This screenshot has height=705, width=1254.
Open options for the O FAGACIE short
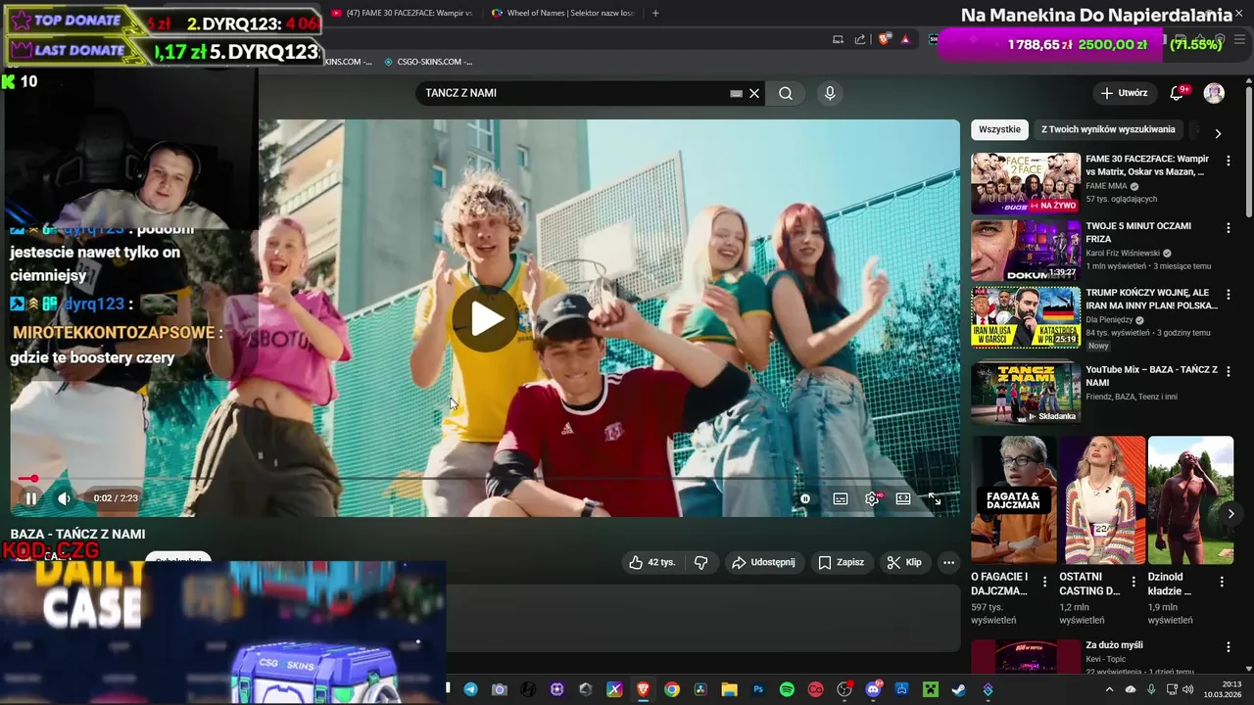pos(1044,582)
